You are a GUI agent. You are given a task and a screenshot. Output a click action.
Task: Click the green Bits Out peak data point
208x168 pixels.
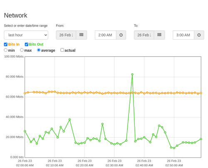click(x=132, y=75)
